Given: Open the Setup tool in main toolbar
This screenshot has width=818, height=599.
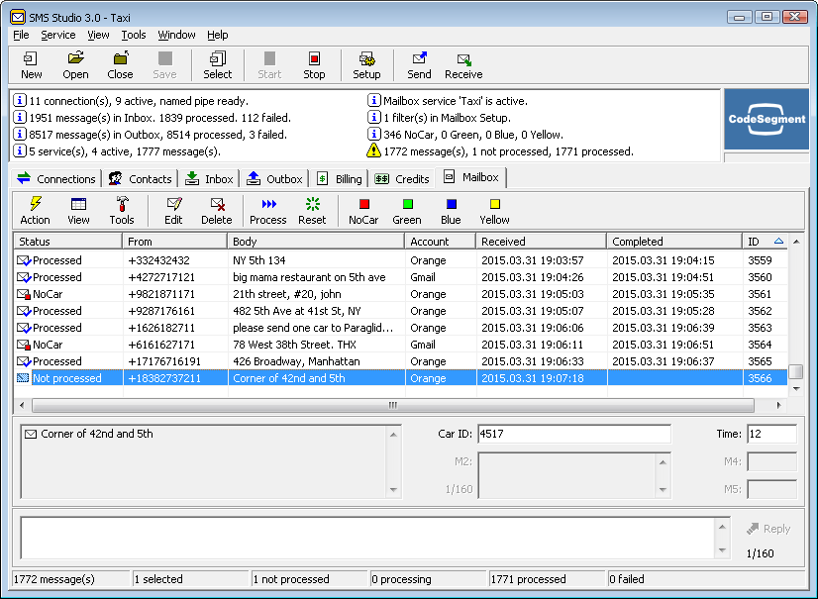Looking at the screenshot, I should pyautogui.click(x=366, y=65).
